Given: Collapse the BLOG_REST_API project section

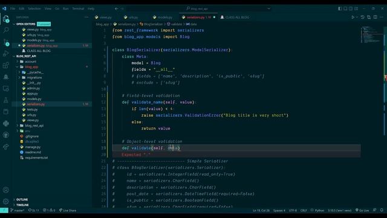Looking at the screenshot, I should [26, 56].
